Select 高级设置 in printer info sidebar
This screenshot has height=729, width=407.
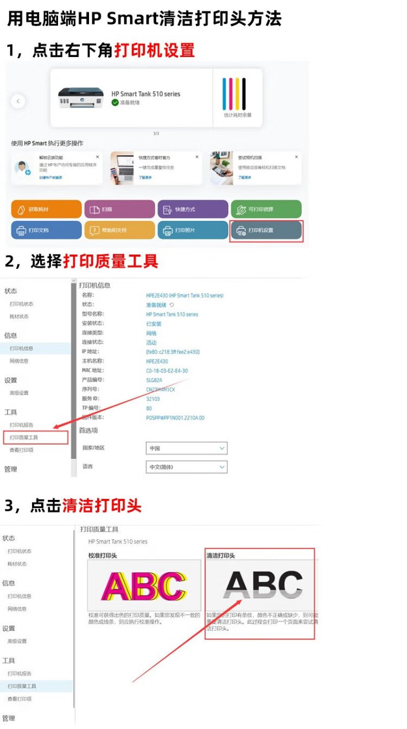tap(19, 393)
